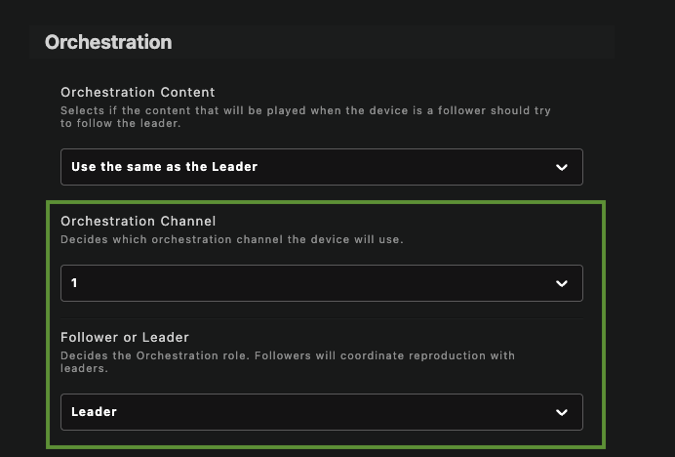
Task: Click the Orchestration Channel label
Action: 139,221
